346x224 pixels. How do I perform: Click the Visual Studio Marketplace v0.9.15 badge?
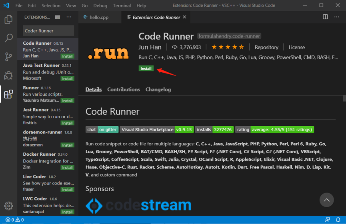(x=157, y=129)
